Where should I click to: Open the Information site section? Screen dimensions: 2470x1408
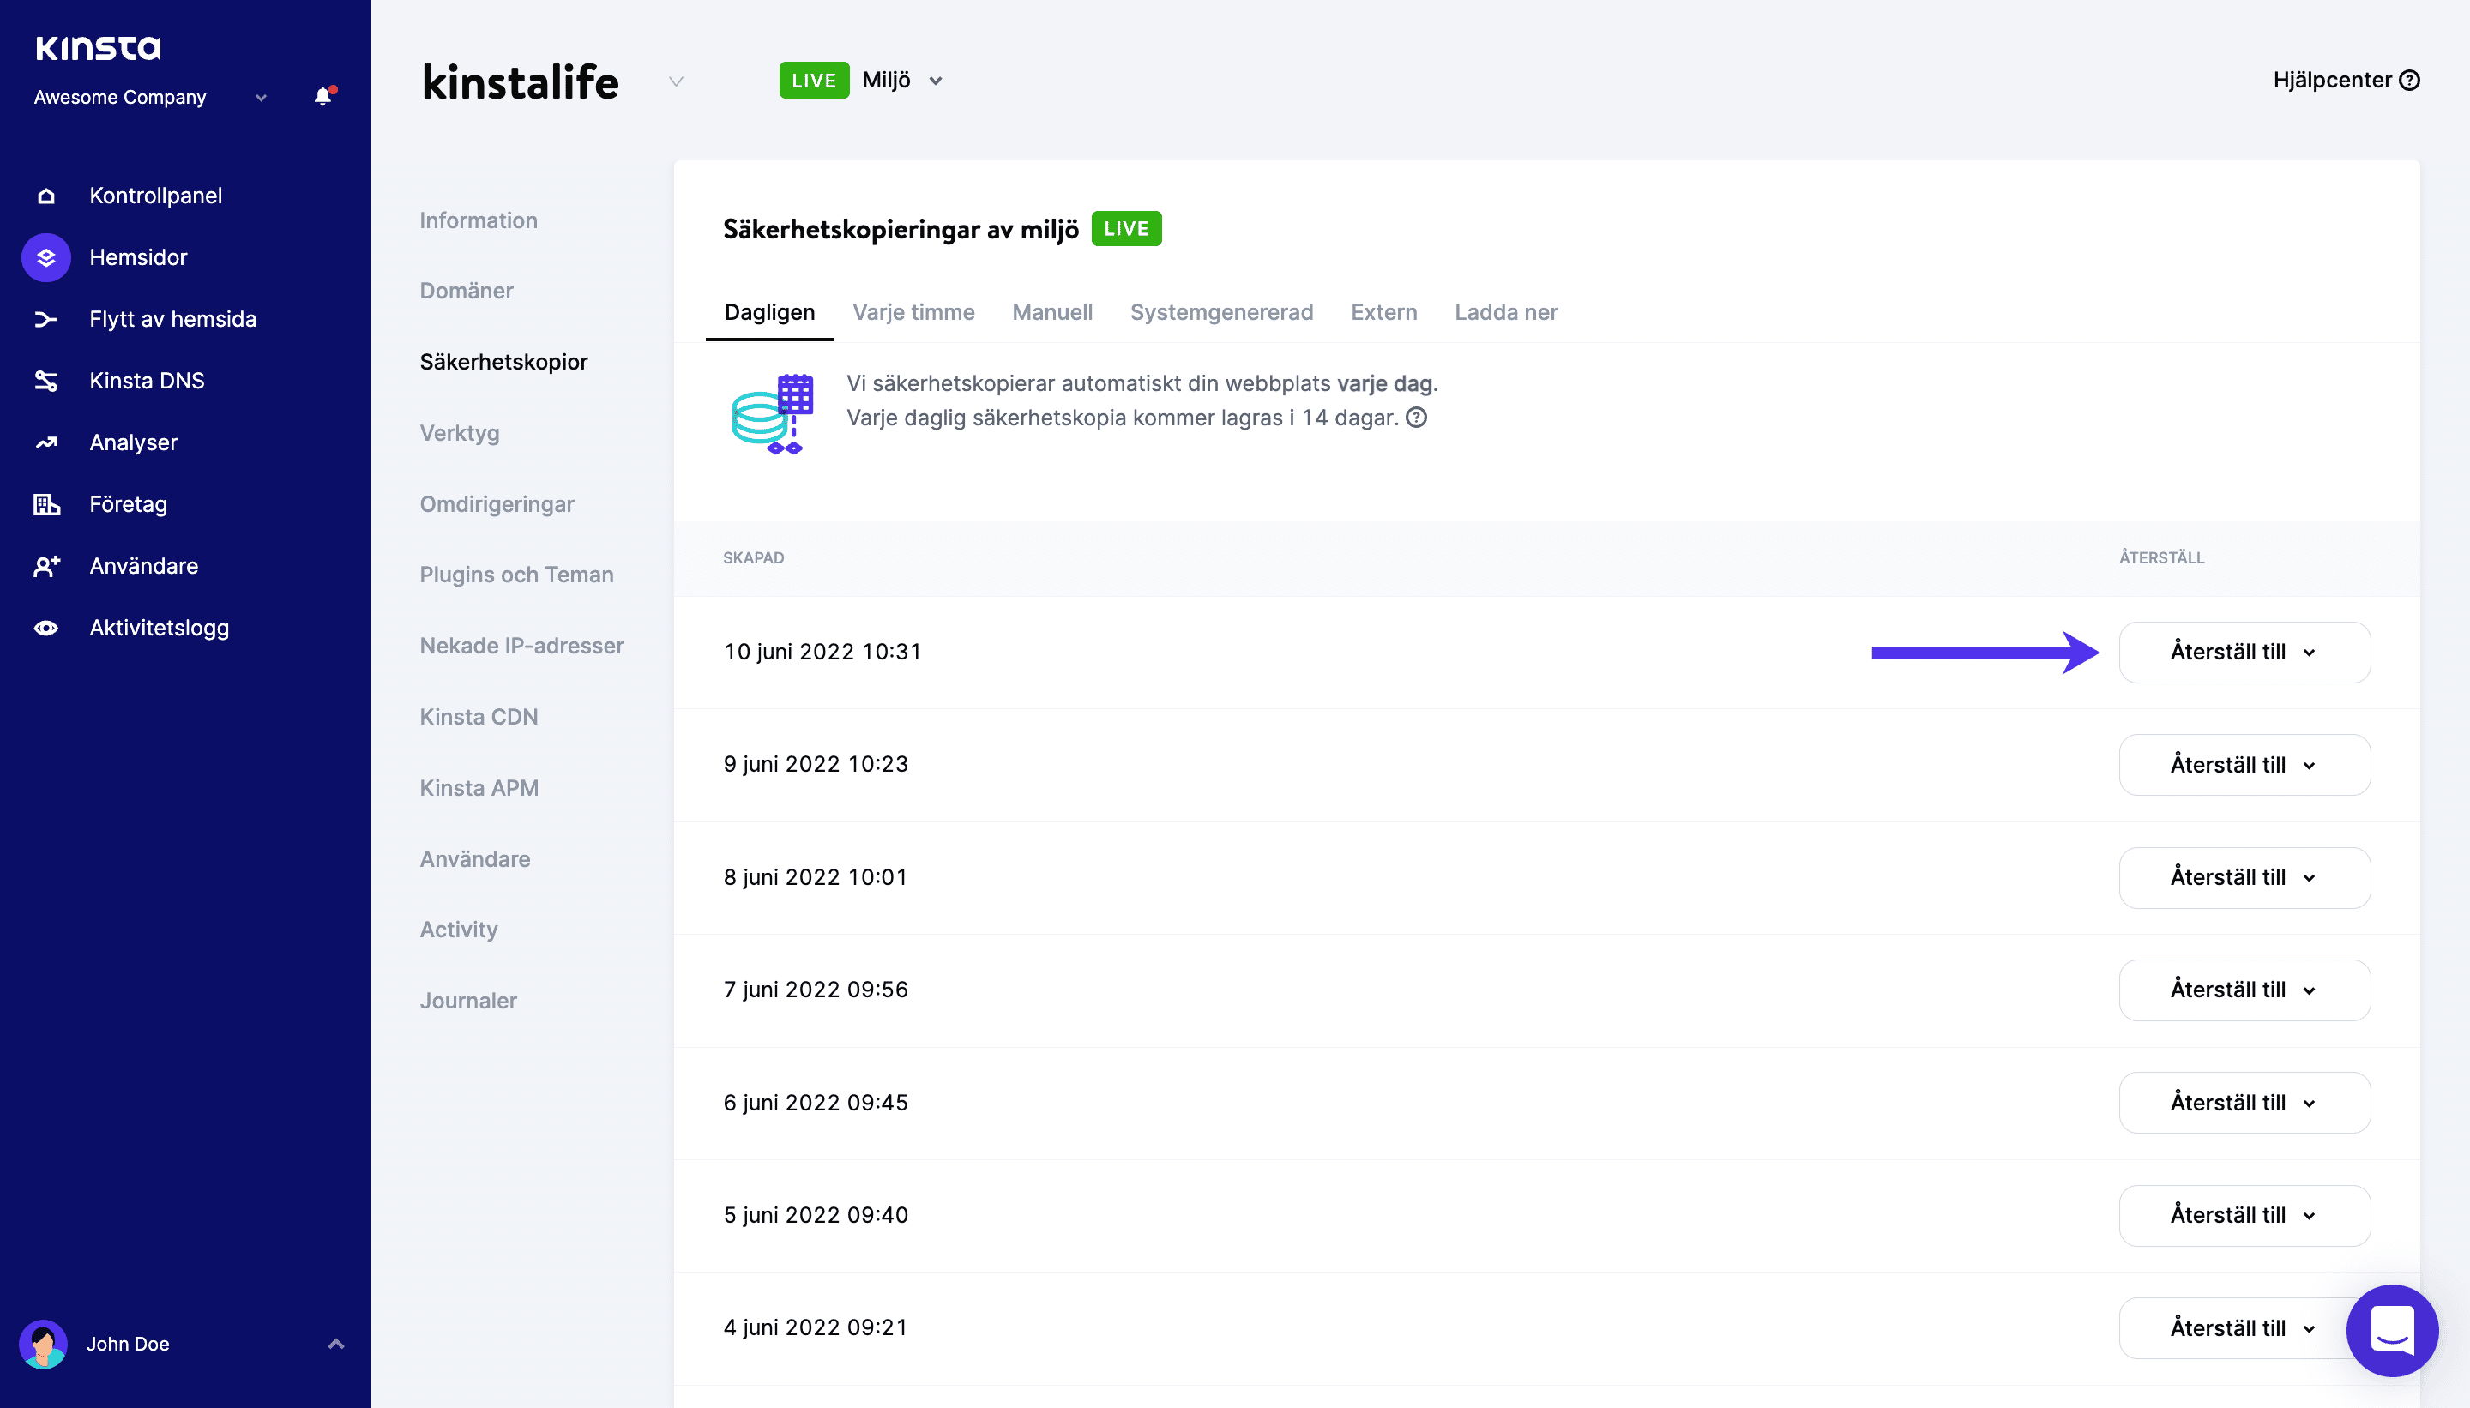(479, 220)
